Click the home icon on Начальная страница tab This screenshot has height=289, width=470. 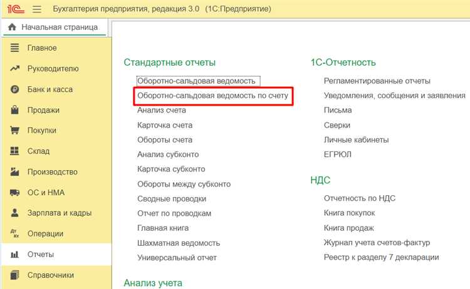click(12, 28)
